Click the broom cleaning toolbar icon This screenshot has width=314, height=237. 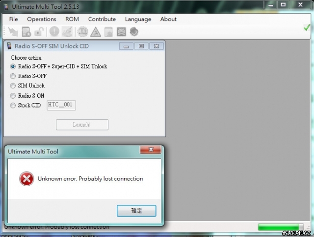pos(67,32)
